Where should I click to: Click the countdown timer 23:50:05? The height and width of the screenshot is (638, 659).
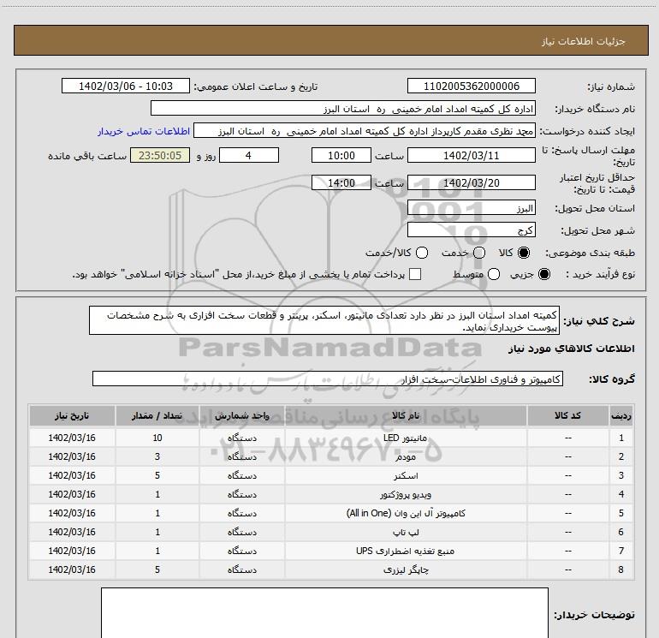160,156
